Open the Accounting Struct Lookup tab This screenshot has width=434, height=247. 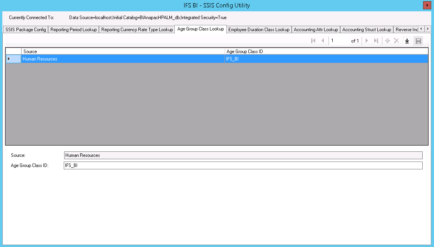pyautogui.click(x=366, y=30)
